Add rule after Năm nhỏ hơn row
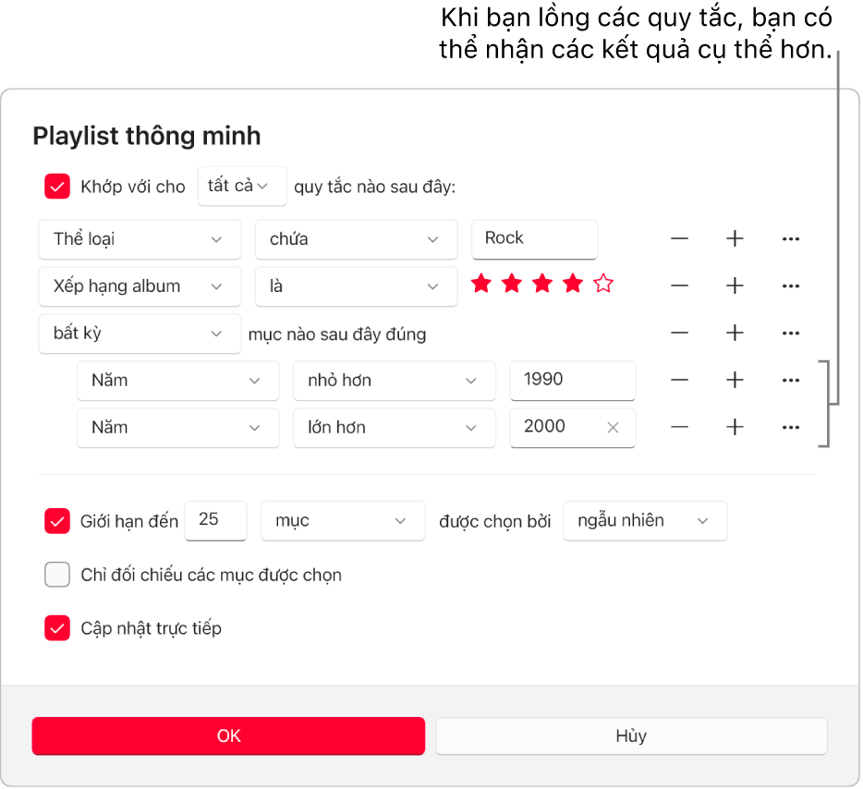 pyautogui.click(x=735, y=380)
